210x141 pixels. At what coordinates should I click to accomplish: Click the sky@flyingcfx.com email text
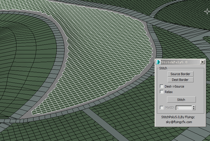tap(179, 122)
